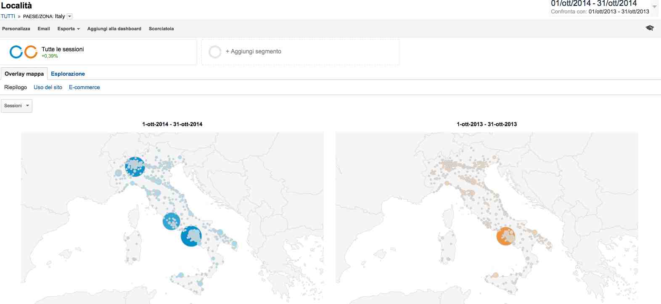The height and width of the screenshot is (304, 661).
Task: Click the TUTTI breadcrumb link
Action: tap(8, 16)
